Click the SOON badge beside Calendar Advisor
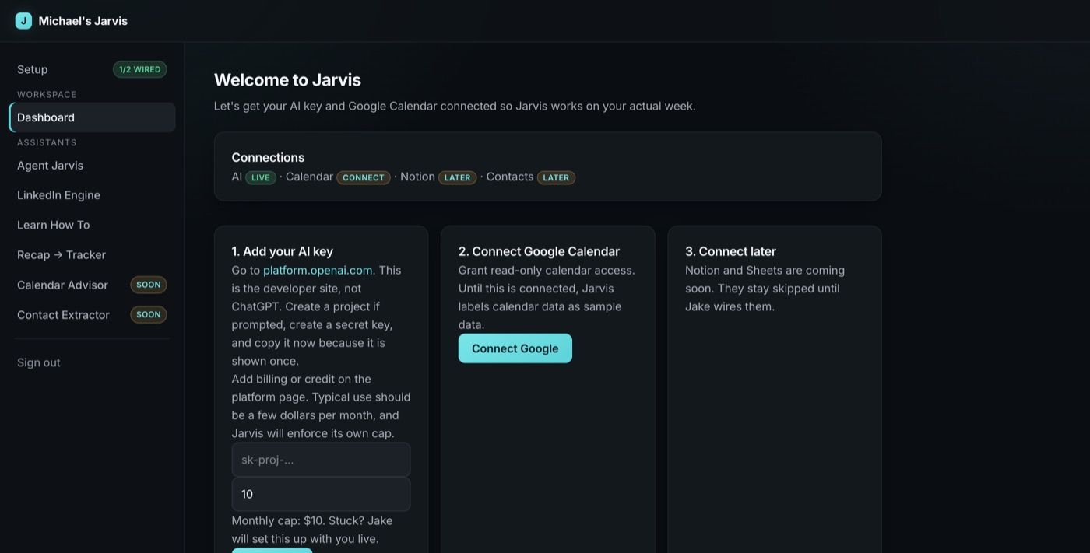The height and width of the screenshot is (553, 1090). click(x=149, y=285)
